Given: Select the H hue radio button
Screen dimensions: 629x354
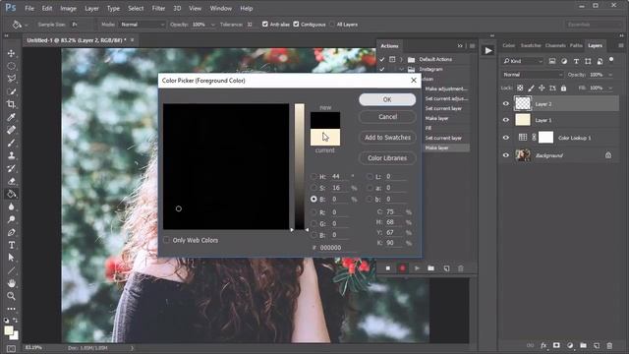Looking at the screenshot, I should pyautogui.click(x=314, y=177).
